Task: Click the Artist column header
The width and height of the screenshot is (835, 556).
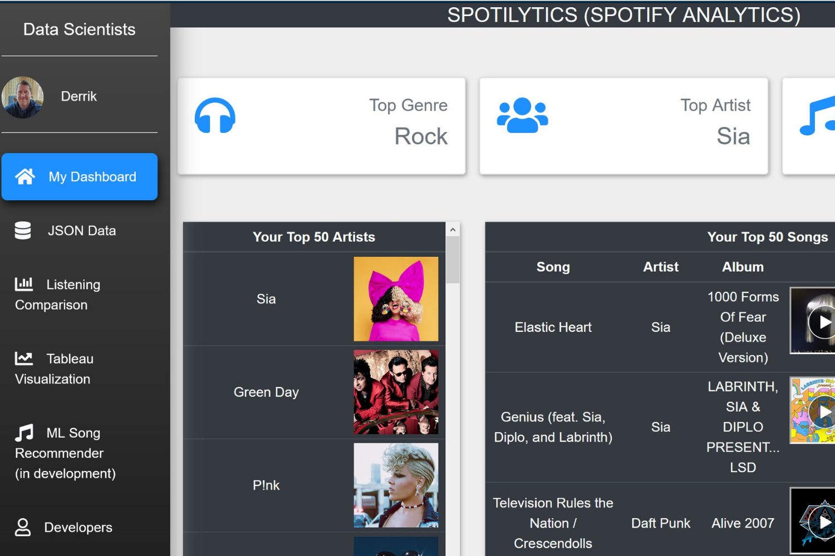Action: click(x=661, y=267)
